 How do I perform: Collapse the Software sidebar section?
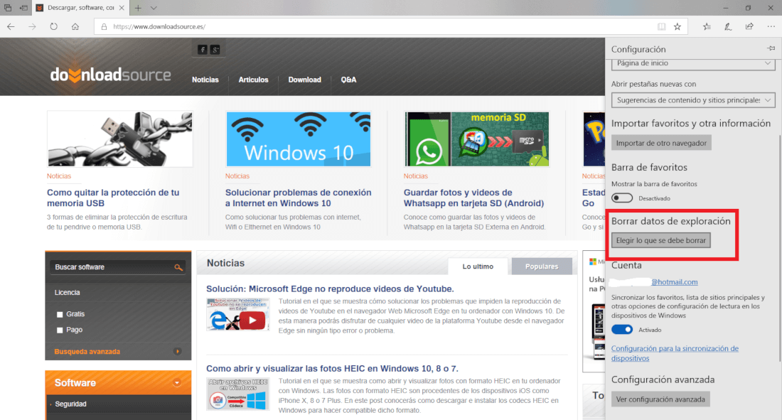176,383
